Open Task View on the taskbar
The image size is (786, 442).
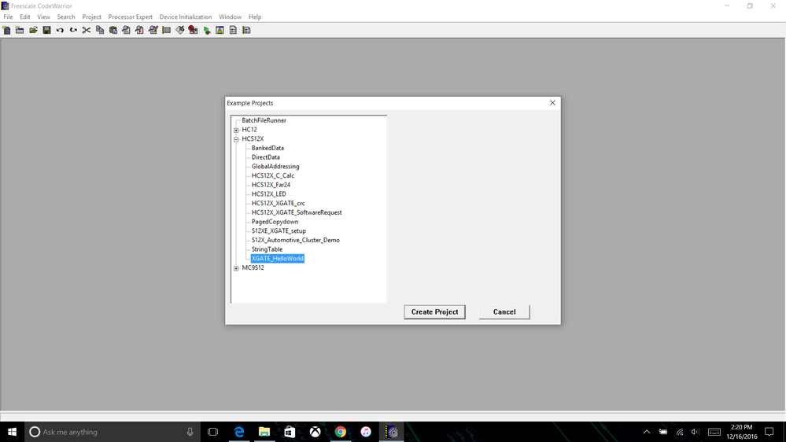coord(213,432)
